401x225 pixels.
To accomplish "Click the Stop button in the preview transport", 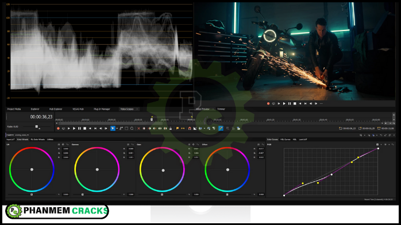I will [295, 104].
